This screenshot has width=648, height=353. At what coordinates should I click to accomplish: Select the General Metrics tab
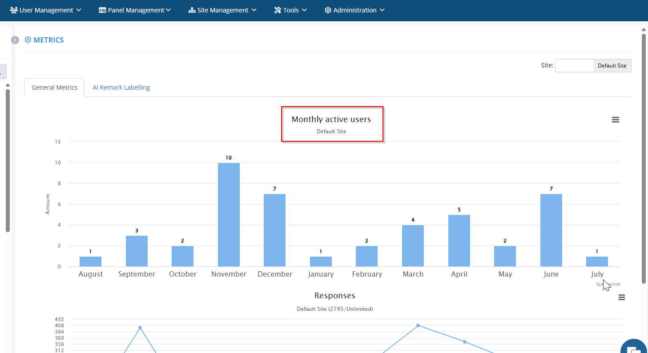click(55, 87)
